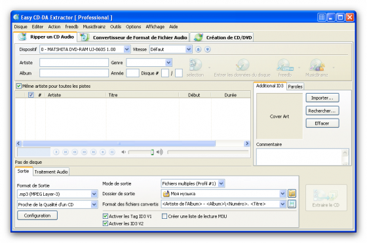Click the load disc icon beside eject
Screen dimensions: 367x243
click(x=207, y=49)
